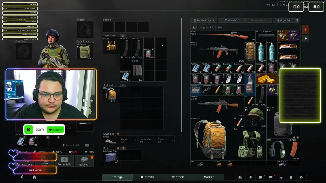Image resolution: width=326 pixels, height=183 pixels.
Task: Click the info icon beside Show Outfit
Action: point(63,145)
